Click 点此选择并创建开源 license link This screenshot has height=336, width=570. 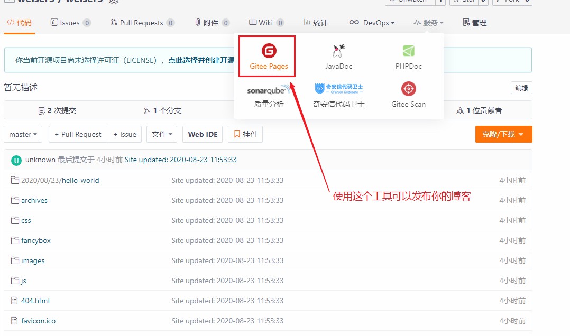(201, 60)
